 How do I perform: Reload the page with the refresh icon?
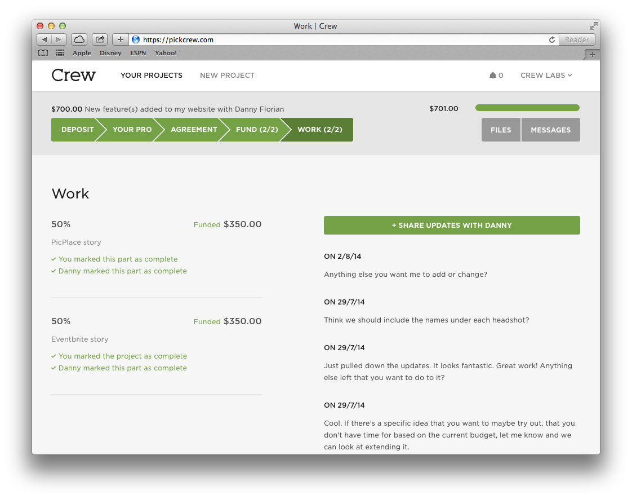coord(552,39)
